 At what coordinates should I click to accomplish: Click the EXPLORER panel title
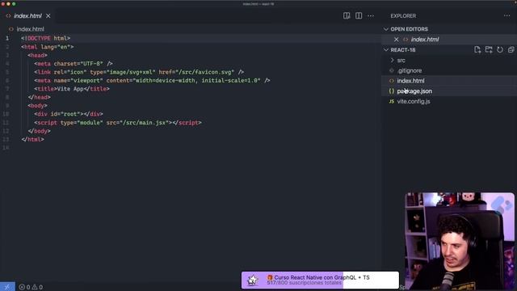[403, 16]
